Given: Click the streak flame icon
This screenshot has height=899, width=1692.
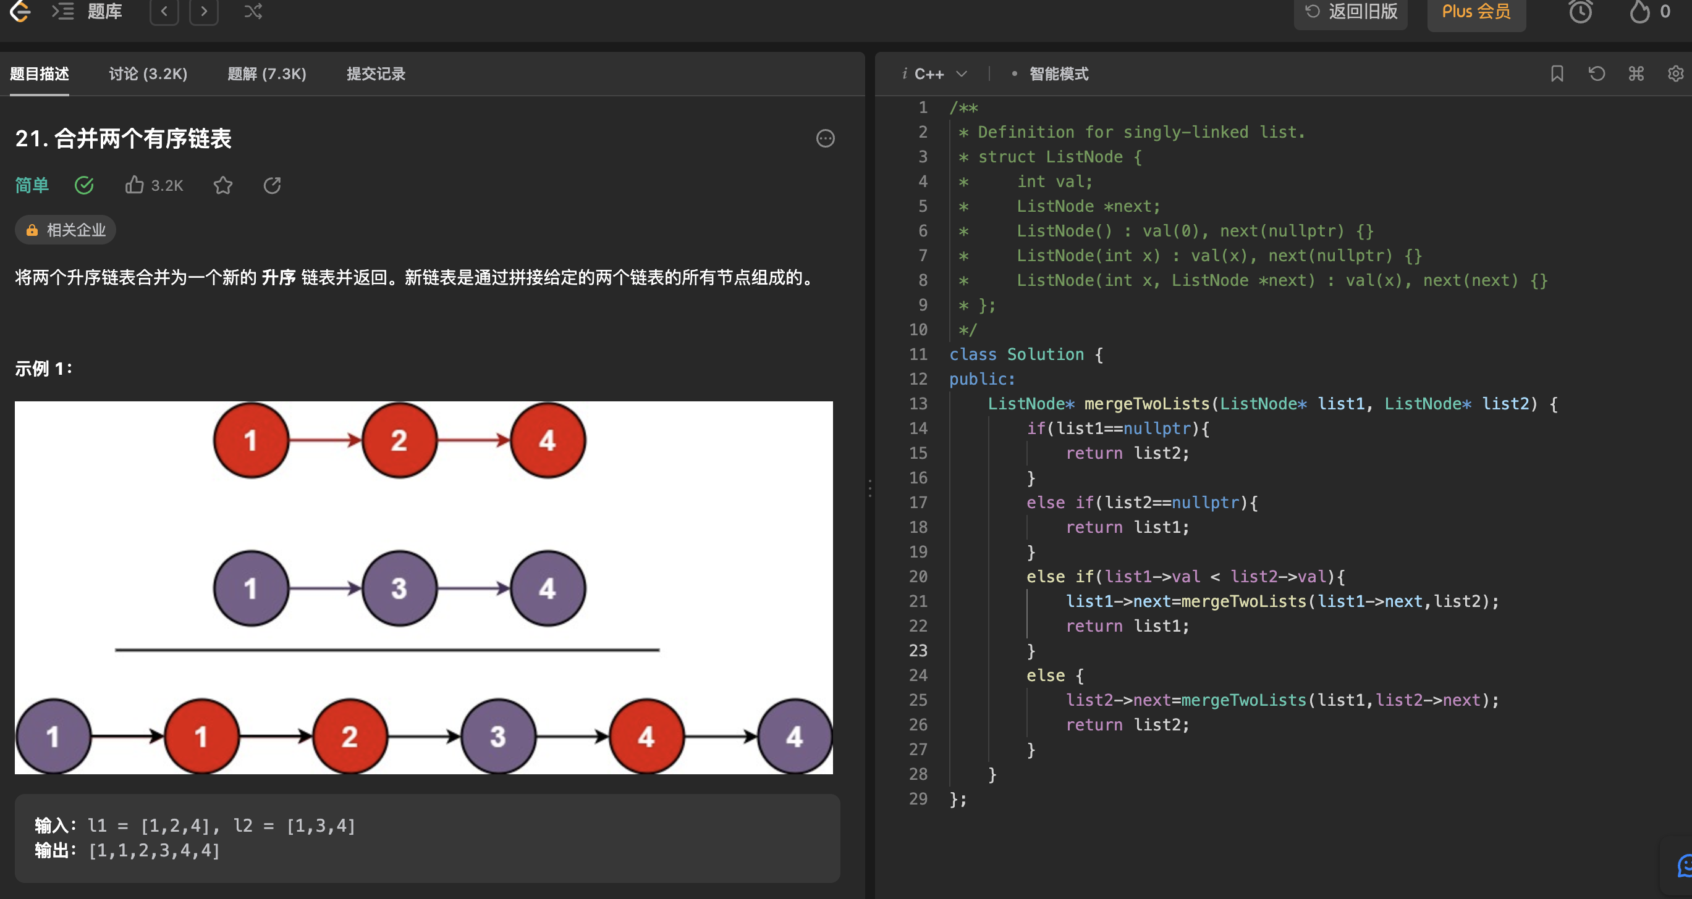Looking at the screenshot, I should click(x=1639, y=12).
